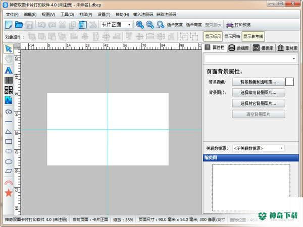
Task: Click 缩放：35% in status bar
Action: pyautogui.click(x=123, y=219)
